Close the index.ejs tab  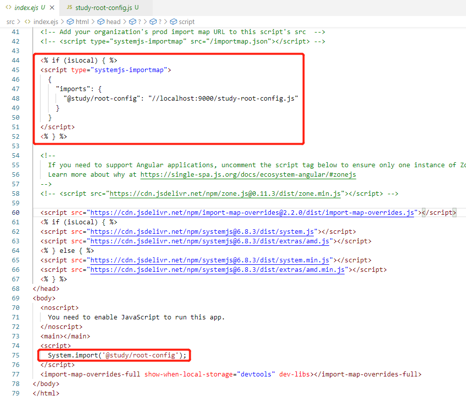52,8
